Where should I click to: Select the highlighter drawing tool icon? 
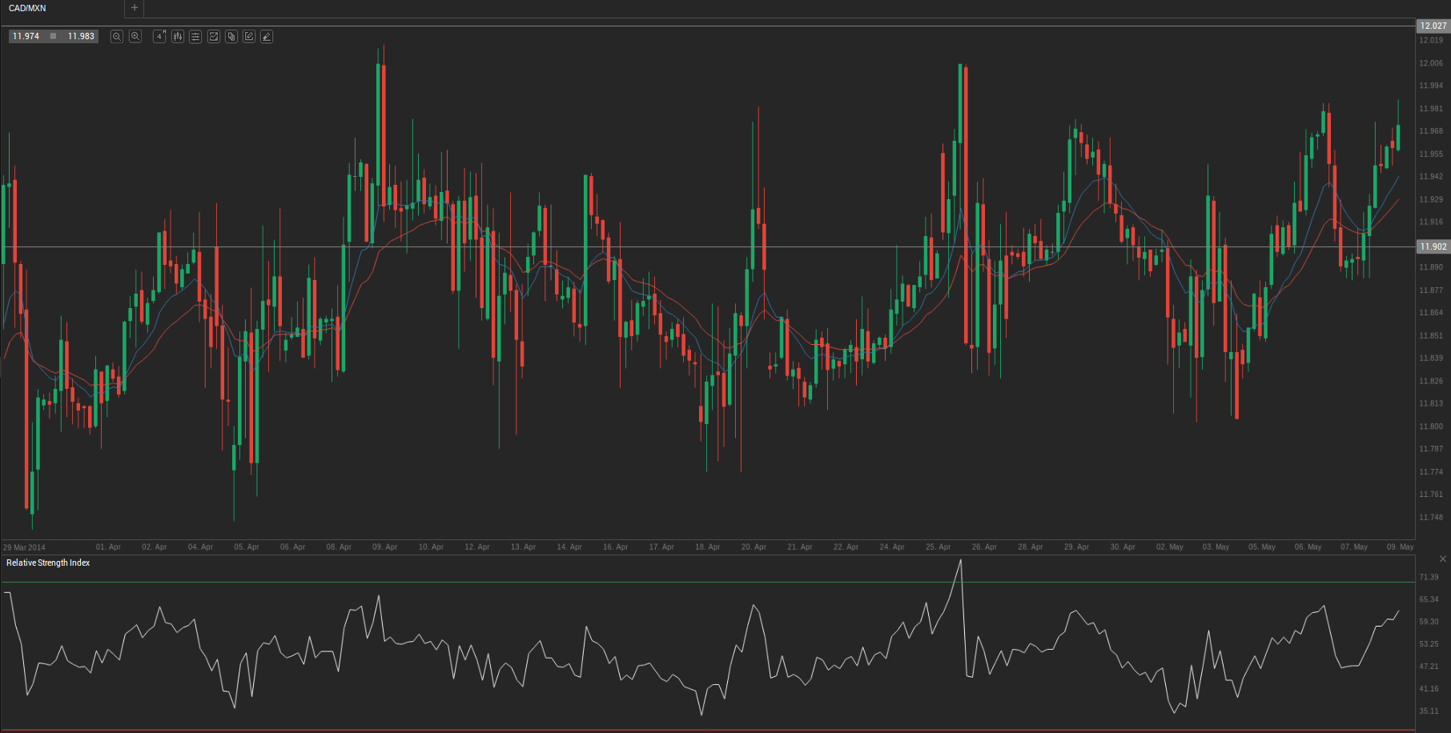click(x=267, y=37)
